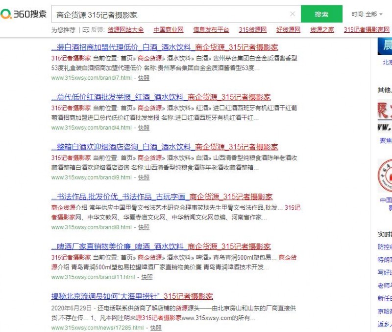Click the green 搜索 button

pos(321,14)
